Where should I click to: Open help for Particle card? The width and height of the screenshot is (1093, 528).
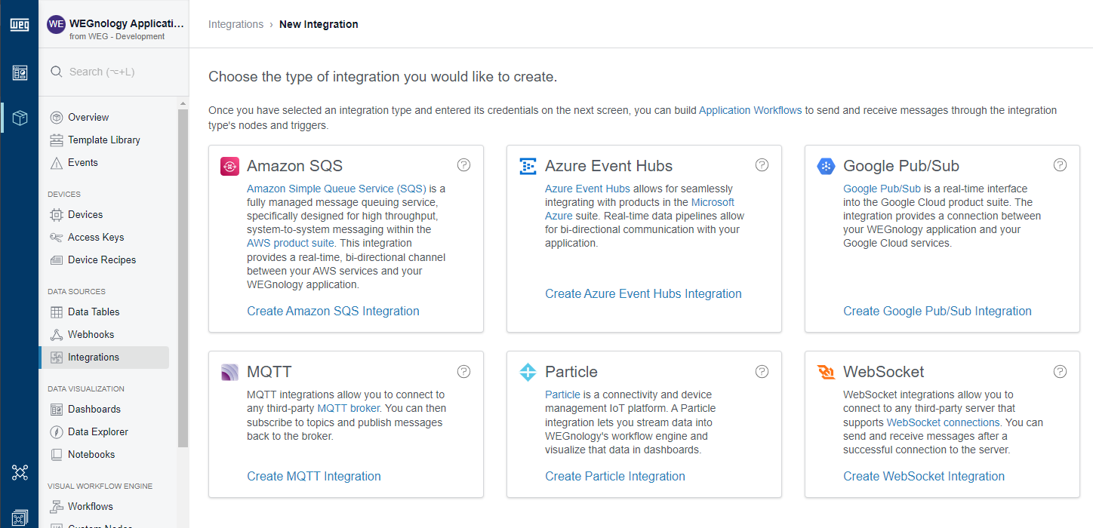point(762,371)
